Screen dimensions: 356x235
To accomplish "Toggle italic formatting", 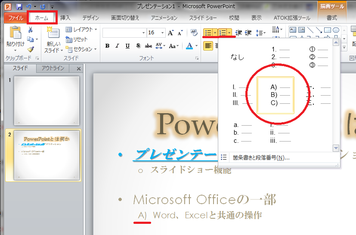I will [x=117, y=46].
